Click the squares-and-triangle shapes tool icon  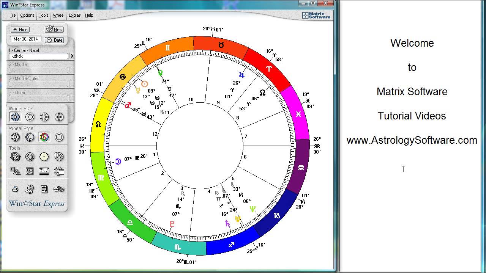[15, 171]
